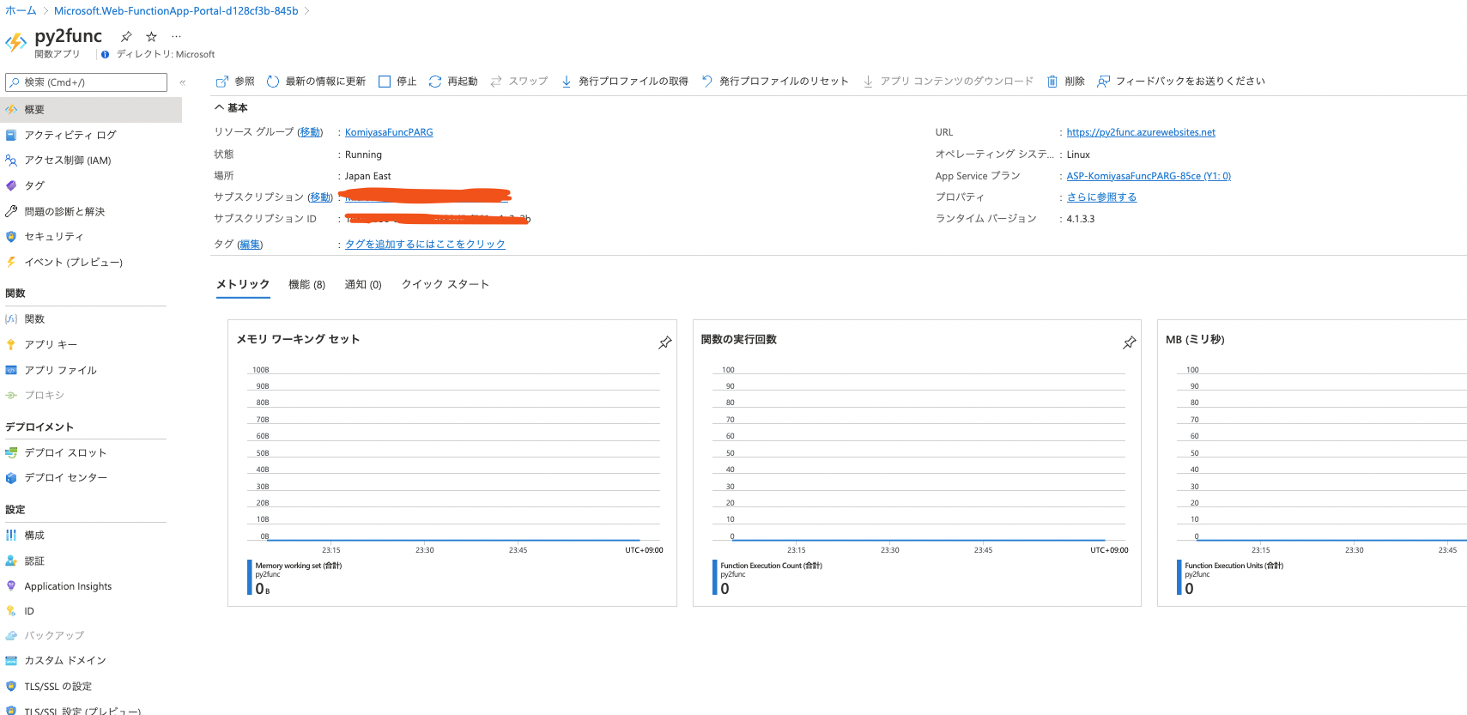Click the Running status value

363,155
